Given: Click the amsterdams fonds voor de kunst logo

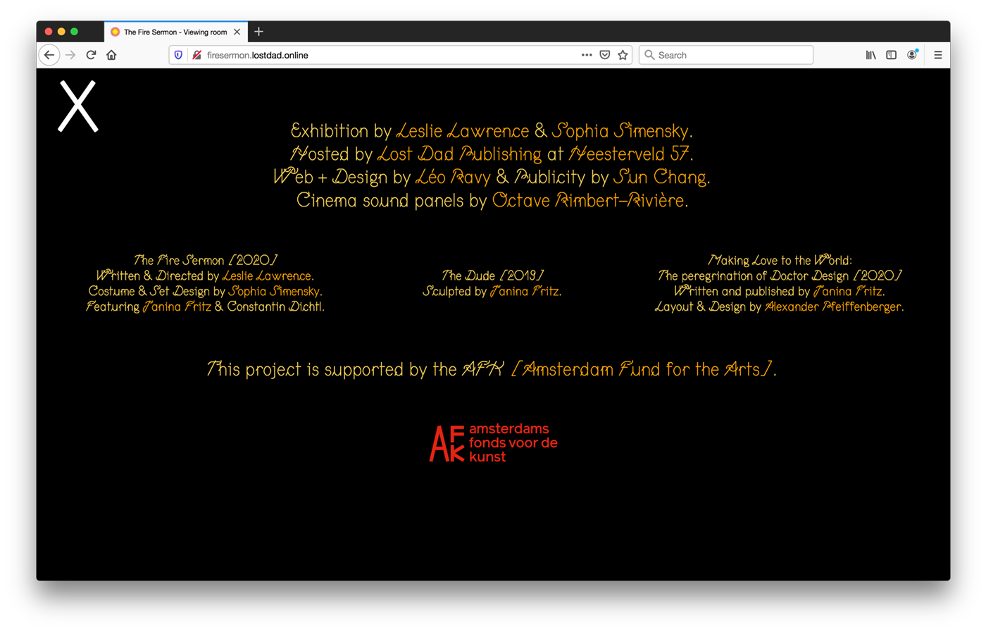Looking at the screenshot, I should 493,443.
